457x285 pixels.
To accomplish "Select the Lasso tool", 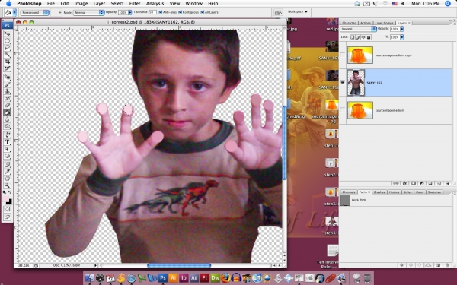I will (x=7, y=47).
